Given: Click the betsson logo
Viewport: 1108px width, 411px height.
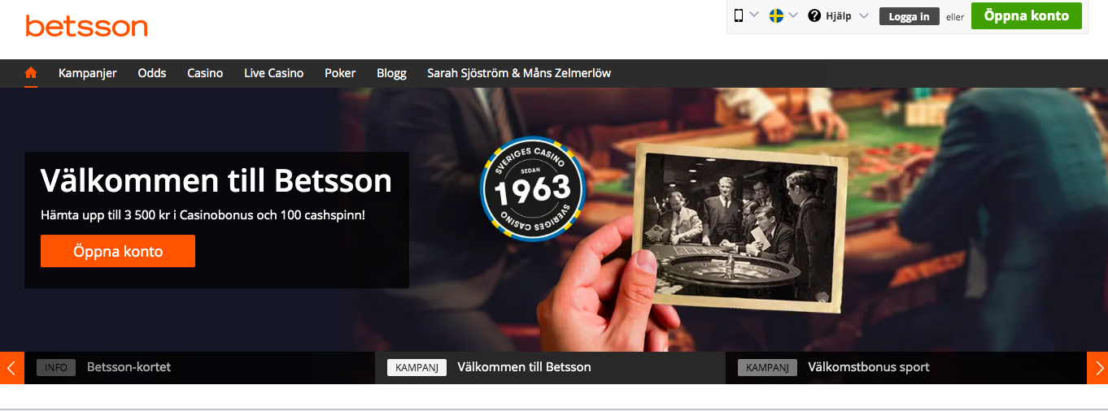Looking at the screenshot, I should [x=86, y=26].
